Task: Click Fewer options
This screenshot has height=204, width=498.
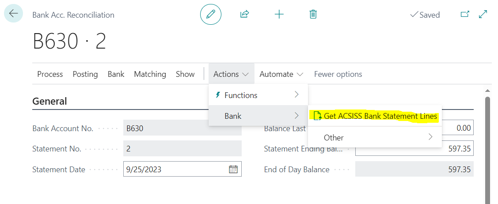Action: coord(338,74)
